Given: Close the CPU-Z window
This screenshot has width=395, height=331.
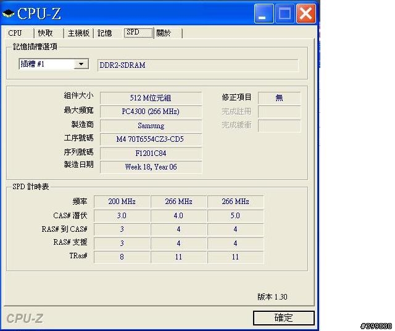Looking at the screenshot, I should point(306,14).
